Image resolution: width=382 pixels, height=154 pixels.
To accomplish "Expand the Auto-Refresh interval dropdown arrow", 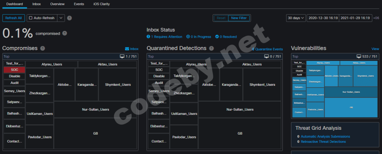I will 61,18.
